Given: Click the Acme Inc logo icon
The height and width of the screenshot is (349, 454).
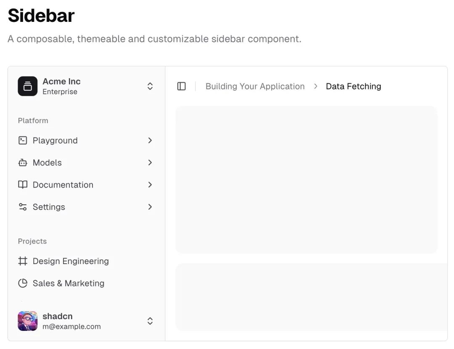Looking at the screenshot, I should pos(27,86).
